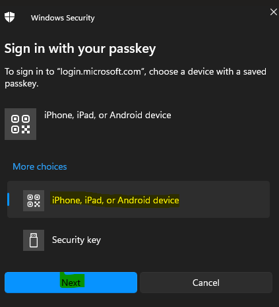Continue with the Next button
The image size is (279, 307).
pyautogui.click(x=71, y=283)
